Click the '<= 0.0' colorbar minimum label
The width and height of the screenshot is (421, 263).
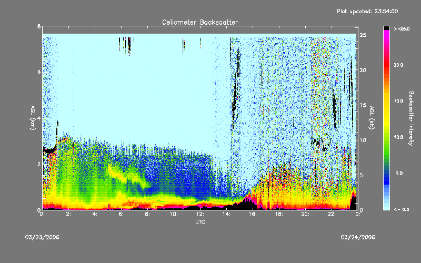click(x=402, y=209)
